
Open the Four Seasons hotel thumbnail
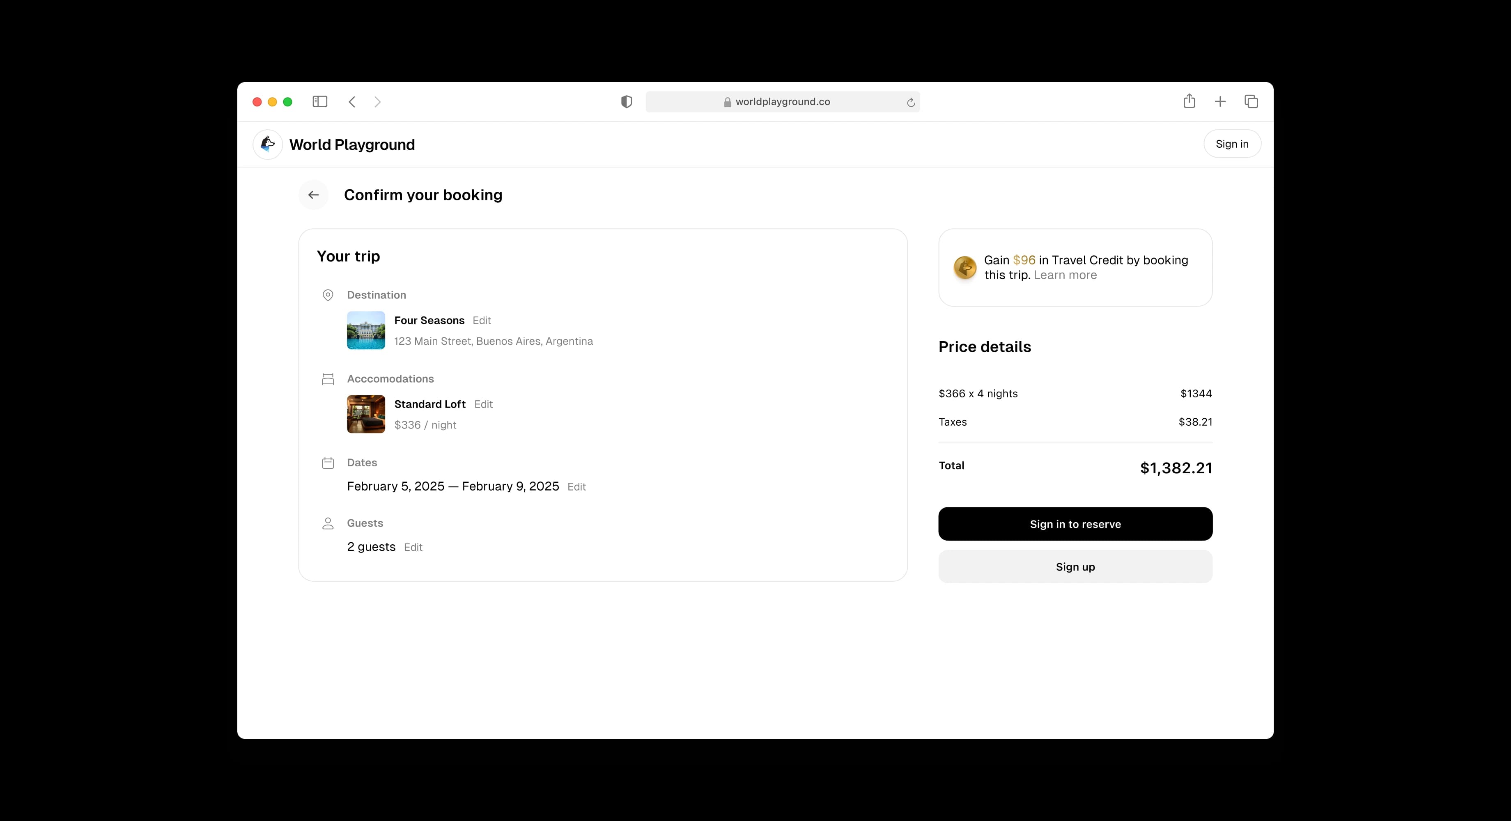[366, 330]
